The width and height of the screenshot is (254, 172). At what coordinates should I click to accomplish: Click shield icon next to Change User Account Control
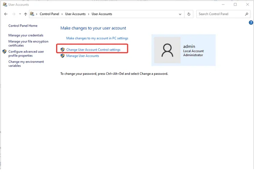coord(63,49)
